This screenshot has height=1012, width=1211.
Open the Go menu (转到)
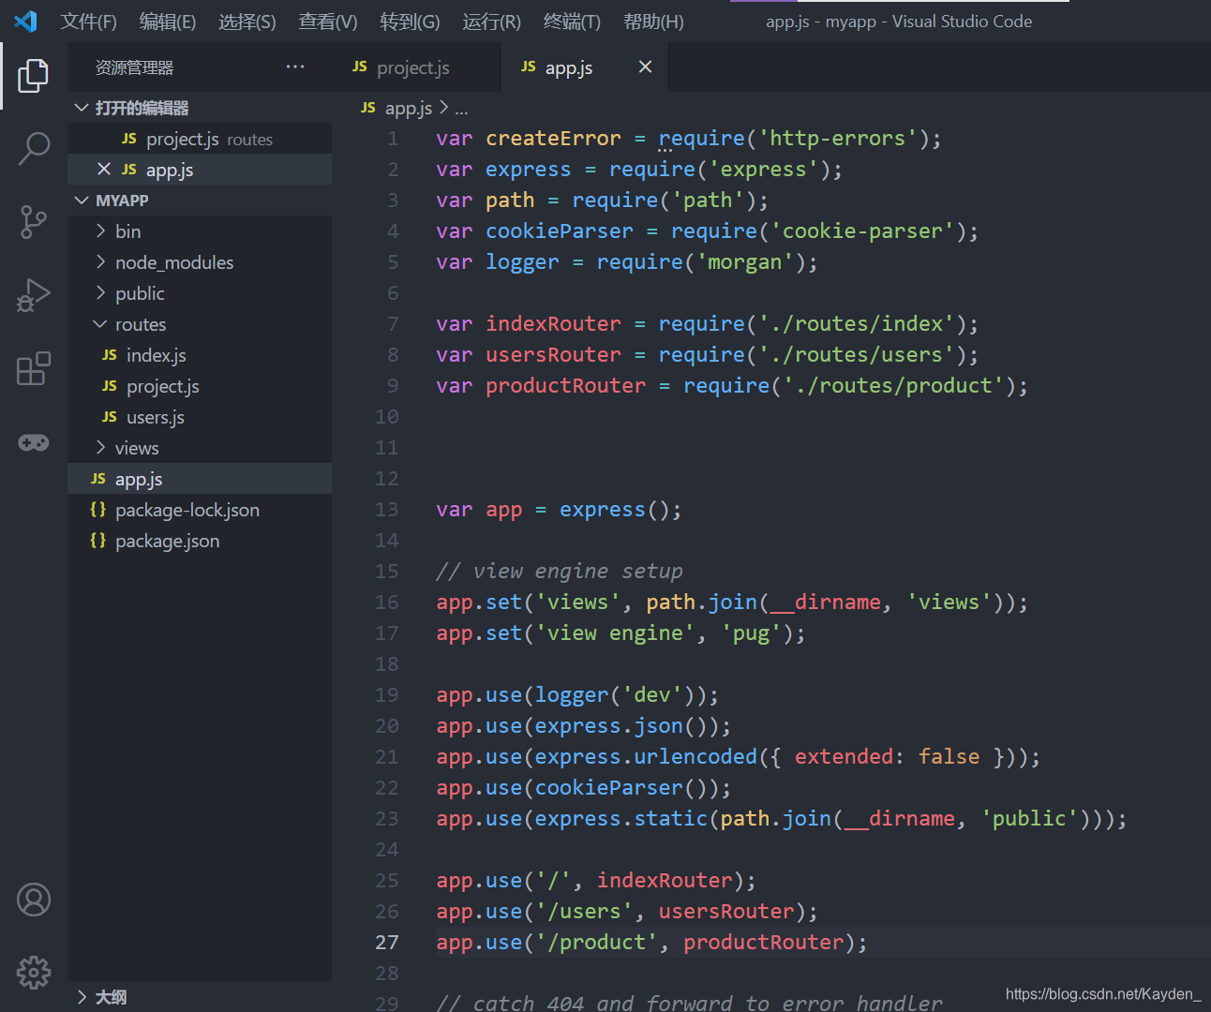410,22
